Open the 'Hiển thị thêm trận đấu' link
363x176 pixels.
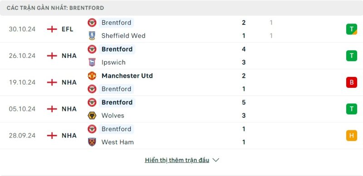(x=177, y=160)
